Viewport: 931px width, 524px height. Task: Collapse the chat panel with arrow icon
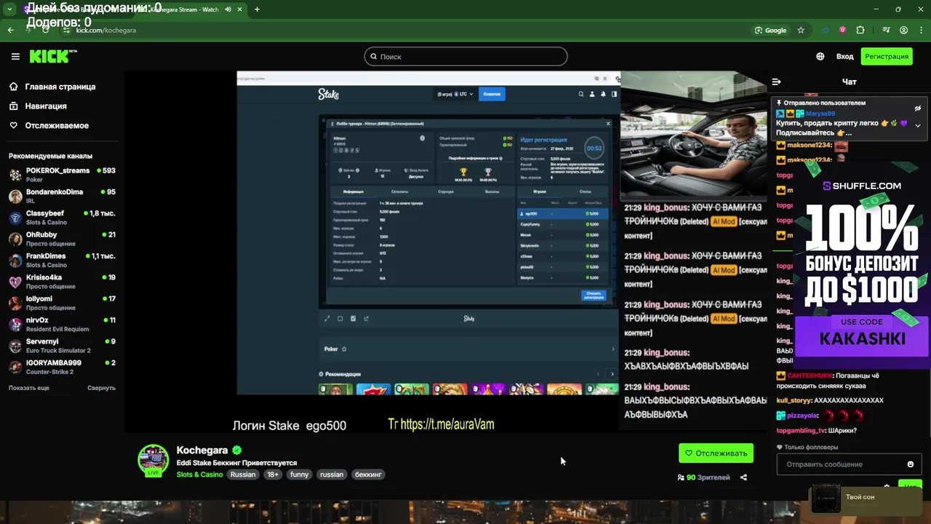click(x=776, y=82)
